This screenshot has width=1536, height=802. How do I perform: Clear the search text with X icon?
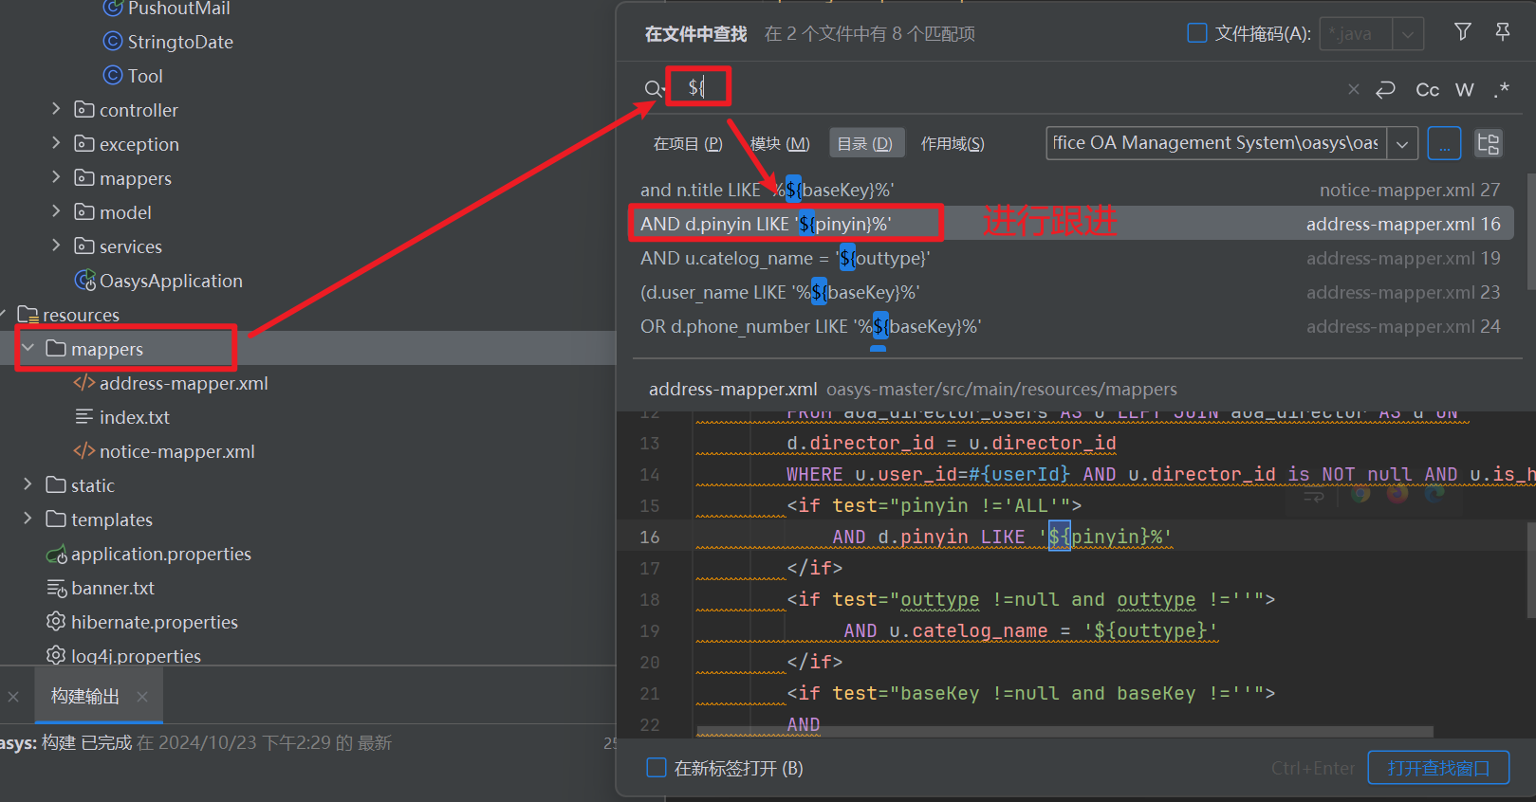[1354, 89]
